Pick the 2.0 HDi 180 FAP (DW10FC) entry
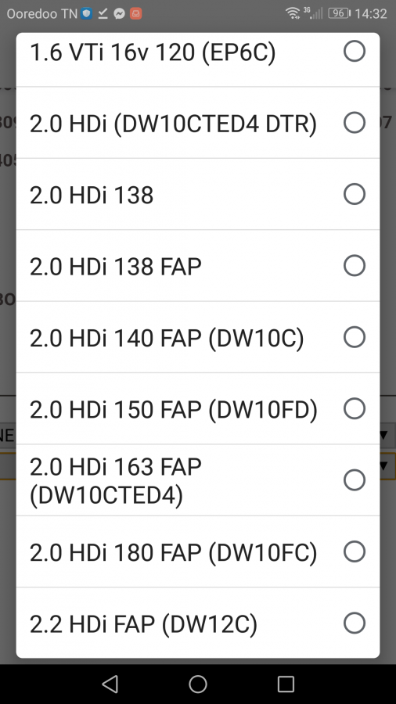 197,551
